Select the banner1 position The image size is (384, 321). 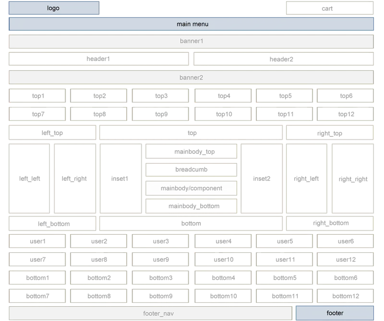191,41
